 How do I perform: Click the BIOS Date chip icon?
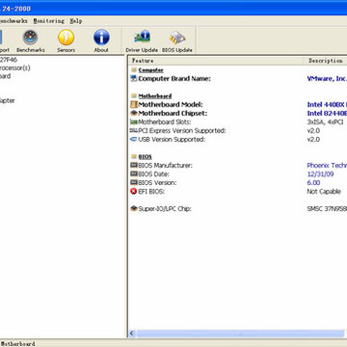tap(134, 173)
